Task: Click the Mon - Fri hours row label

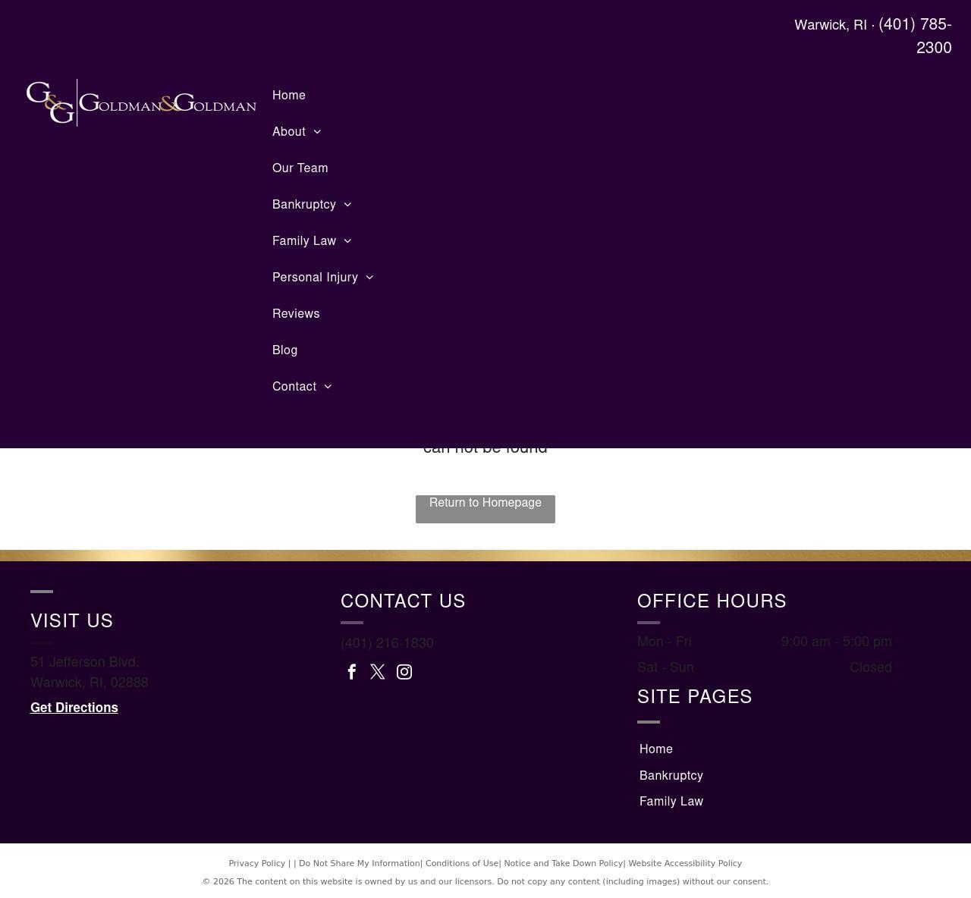Action: click(x=665, y=642)
